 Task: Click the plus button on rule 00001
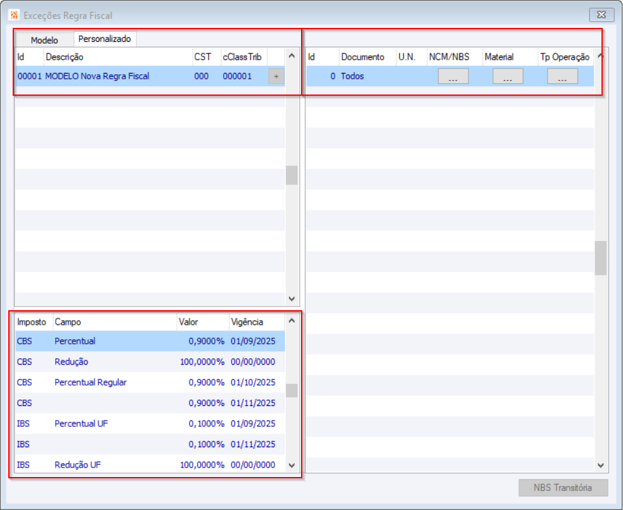[x=276, y=76]
